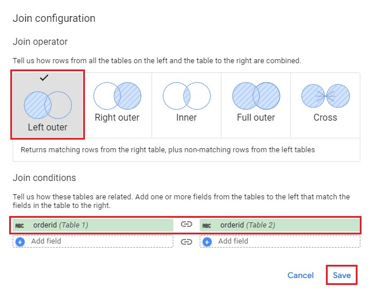Click the link icon between Add field rows
Screen dimensions: 373x293
coord(187,242)
